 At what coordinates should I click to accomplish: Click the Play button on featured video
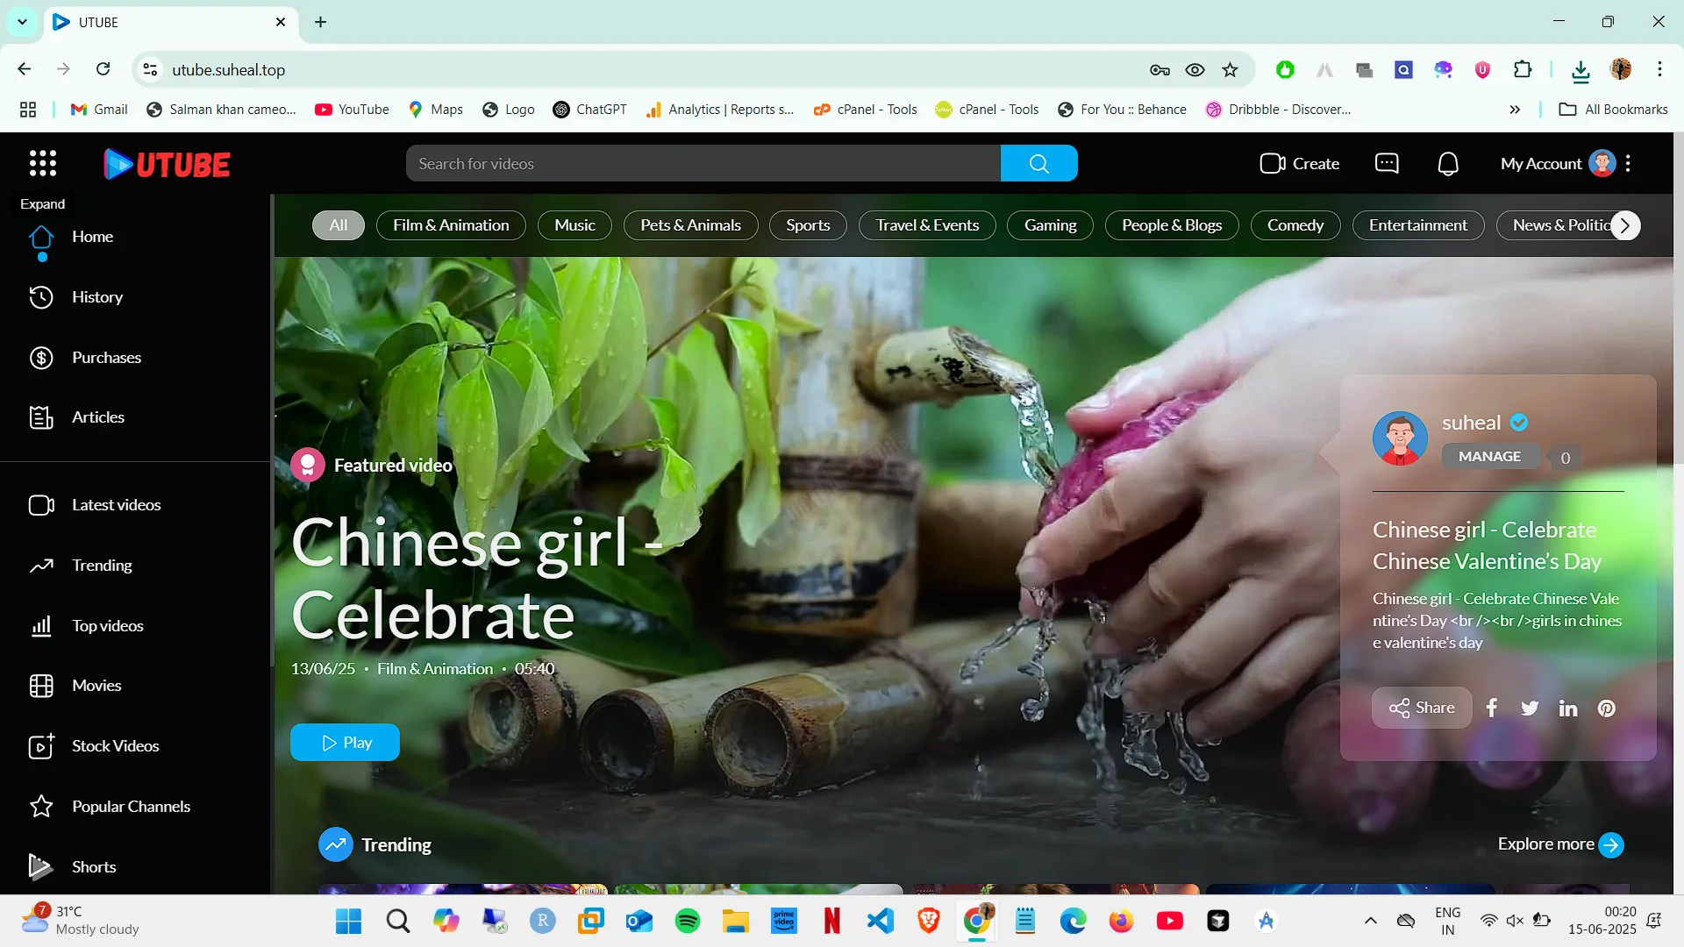click(x=346, y=743)
